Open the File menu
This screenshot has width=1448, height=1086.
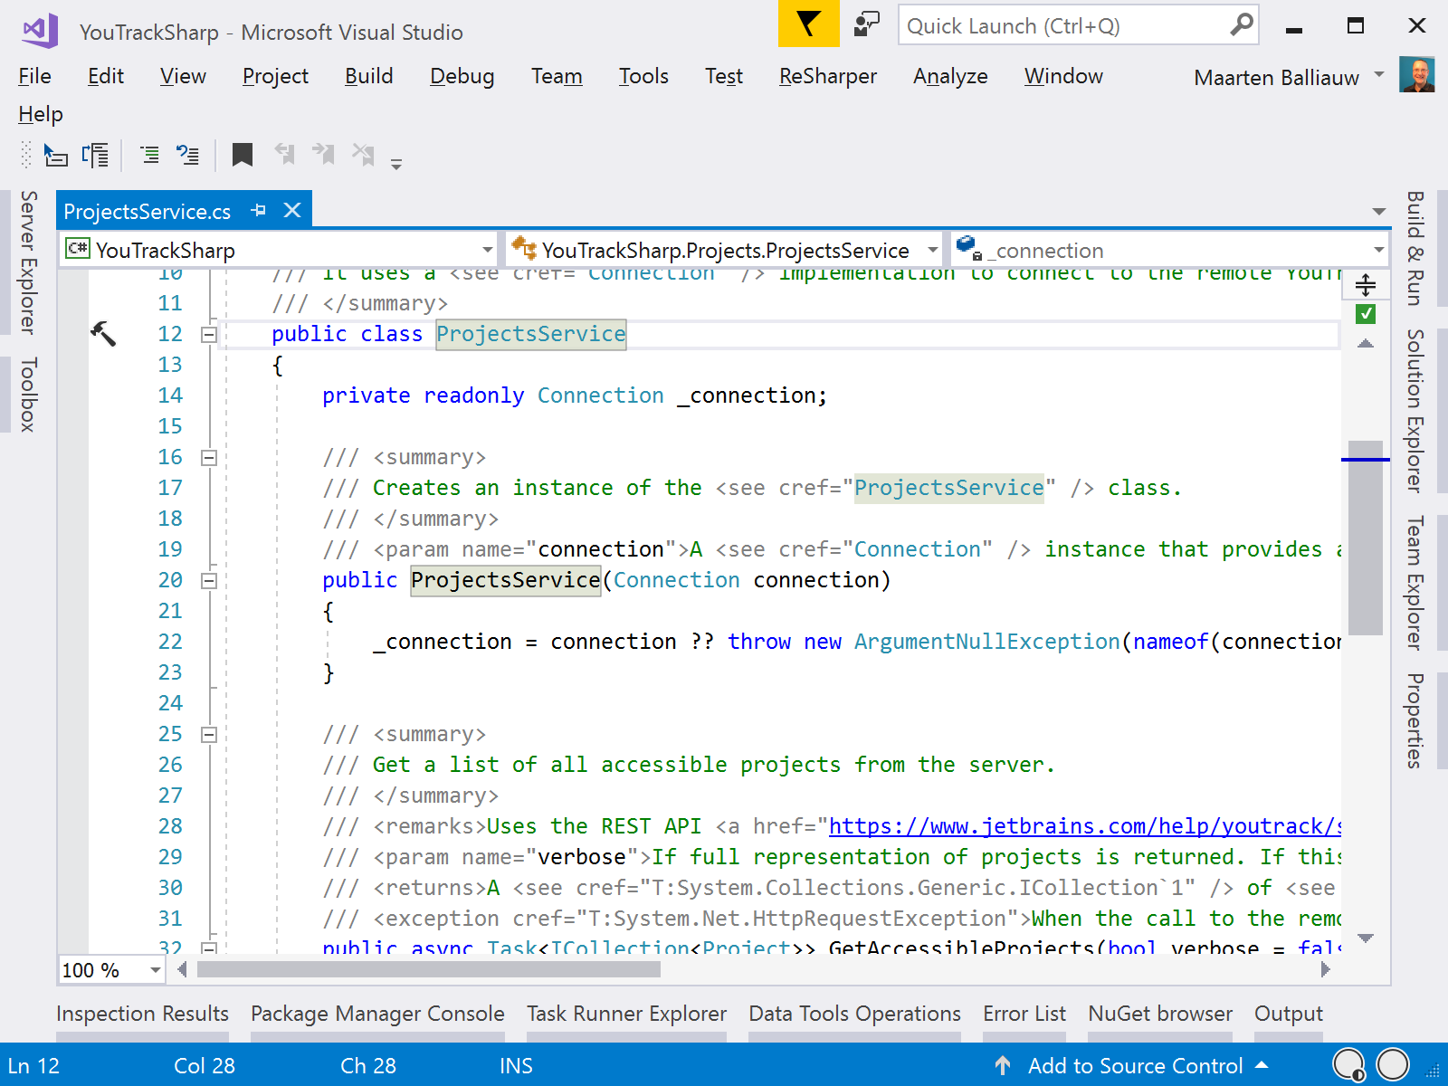coord(34,76)
